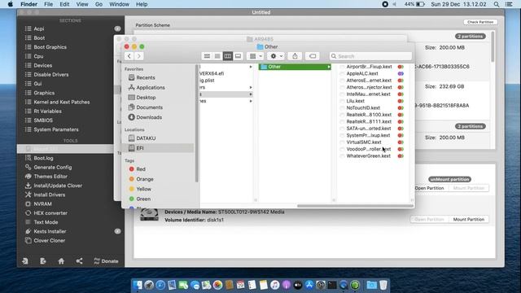Viewport: 521px width, 293px height.
Task: Click the Open Partition button beside unMount
Action: point(429,188)
